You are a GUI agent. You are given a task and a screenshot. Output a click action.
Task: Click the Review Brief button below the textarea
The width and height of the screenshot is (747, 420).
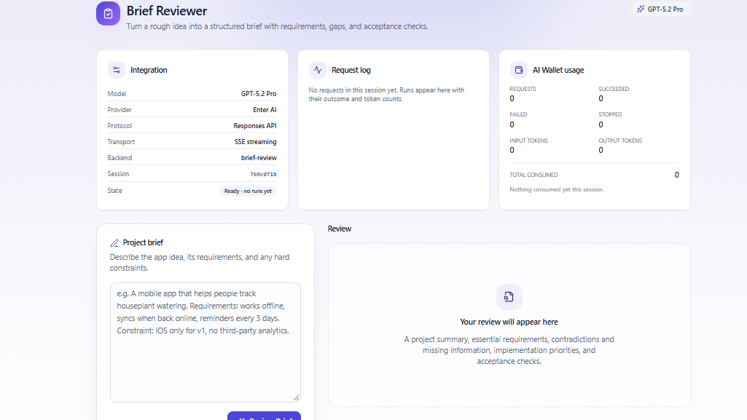(x=264, y=416)
